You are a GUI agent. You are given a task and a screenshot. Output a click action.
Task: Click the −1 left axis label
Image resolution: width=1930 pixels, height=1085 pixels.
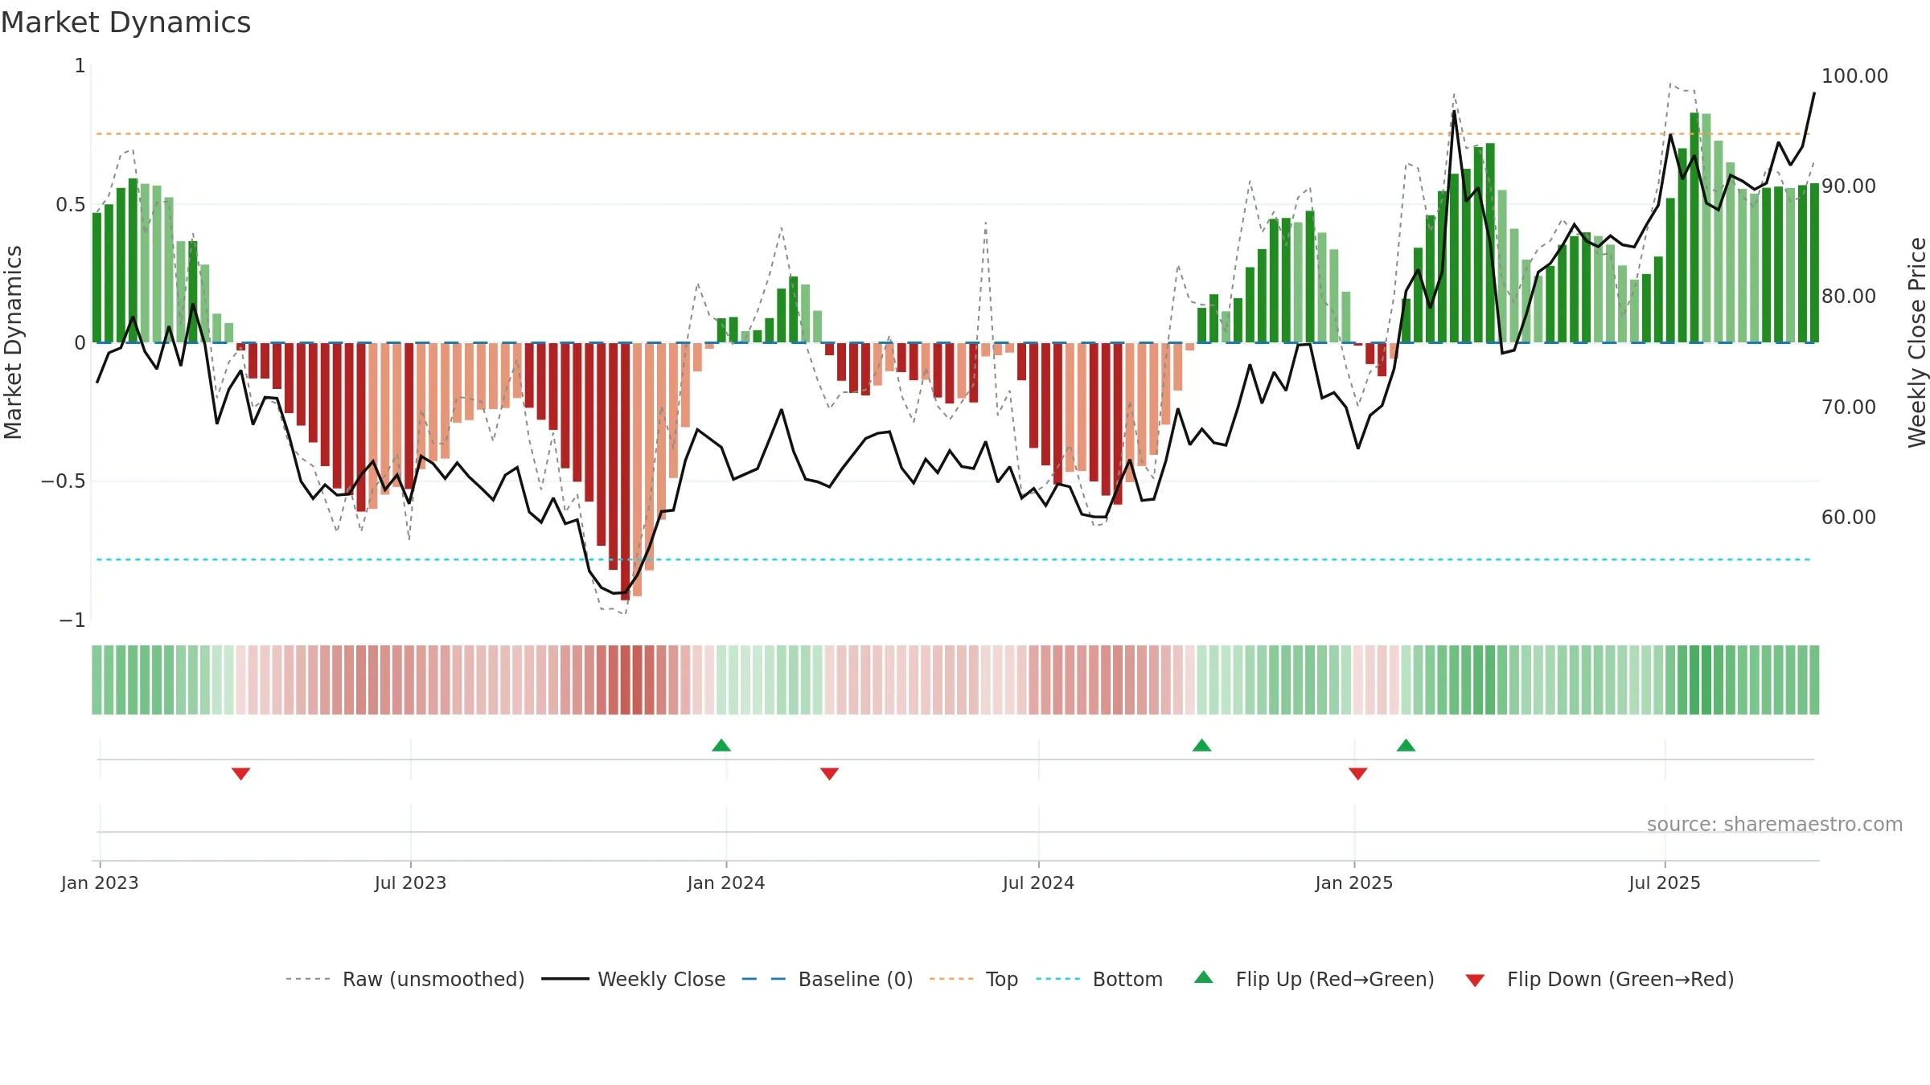[72, 620]
